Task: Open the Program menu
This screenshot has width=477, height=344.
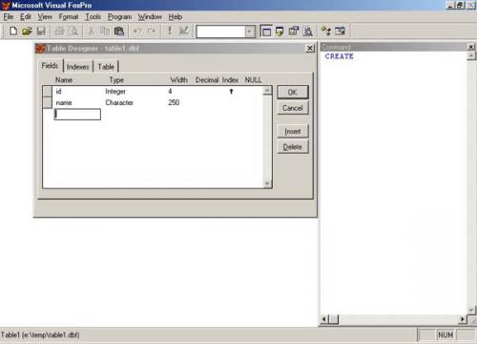Action: pyautogui.click(x=119, y=17)
